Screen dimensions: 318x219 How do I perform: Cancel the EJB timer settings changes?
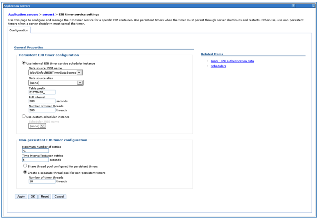click(x=59, y=197)
